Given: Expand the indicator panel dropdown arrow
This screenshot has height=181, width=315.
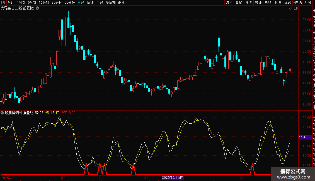Looking at the screenshot, I should coord(2,113).
